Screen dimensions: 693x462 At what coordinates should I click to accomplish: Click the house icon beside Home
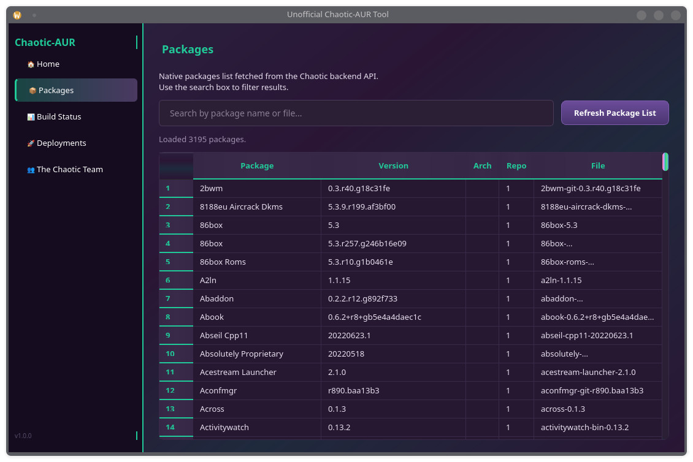pos(31,64)
